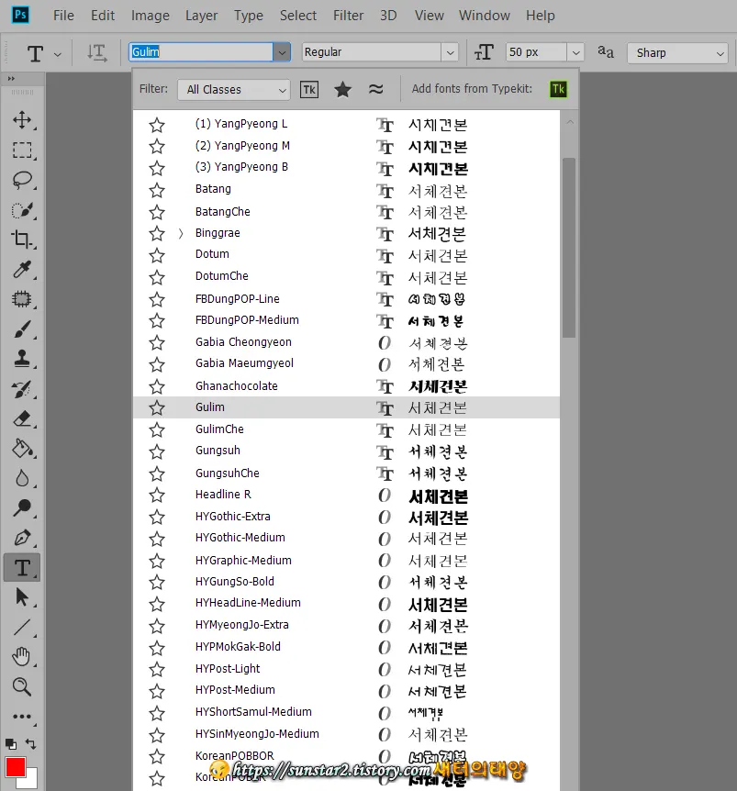Select the Rectangular Marquee tool
737x791 pixels.
[22, 150]
